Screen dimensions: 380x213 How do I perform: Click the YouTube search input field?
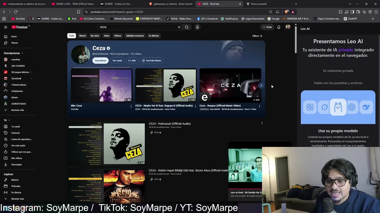[138, 27]
